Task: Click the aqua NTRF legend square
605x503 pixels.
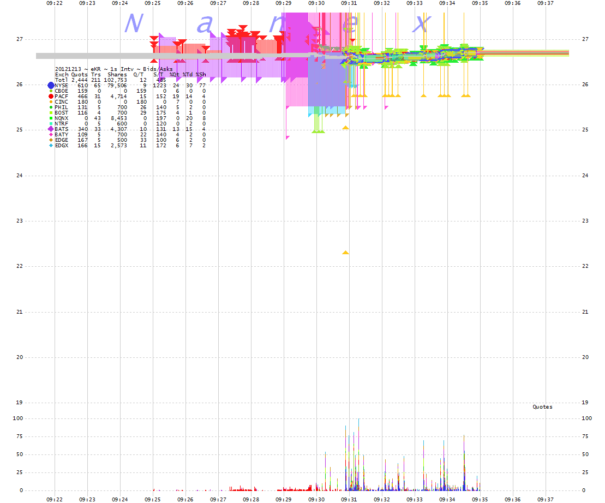Action: 51,123
